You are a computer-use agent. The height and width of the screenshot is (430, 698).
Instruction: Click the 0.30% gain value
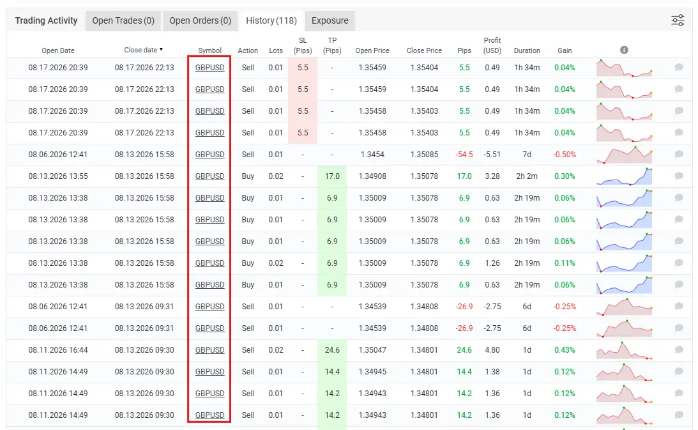click(x=565, y=176)
